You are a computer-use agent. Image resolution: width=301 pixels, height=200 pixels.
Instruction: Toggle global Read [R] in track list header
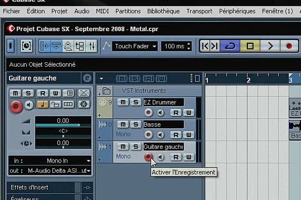149,79
